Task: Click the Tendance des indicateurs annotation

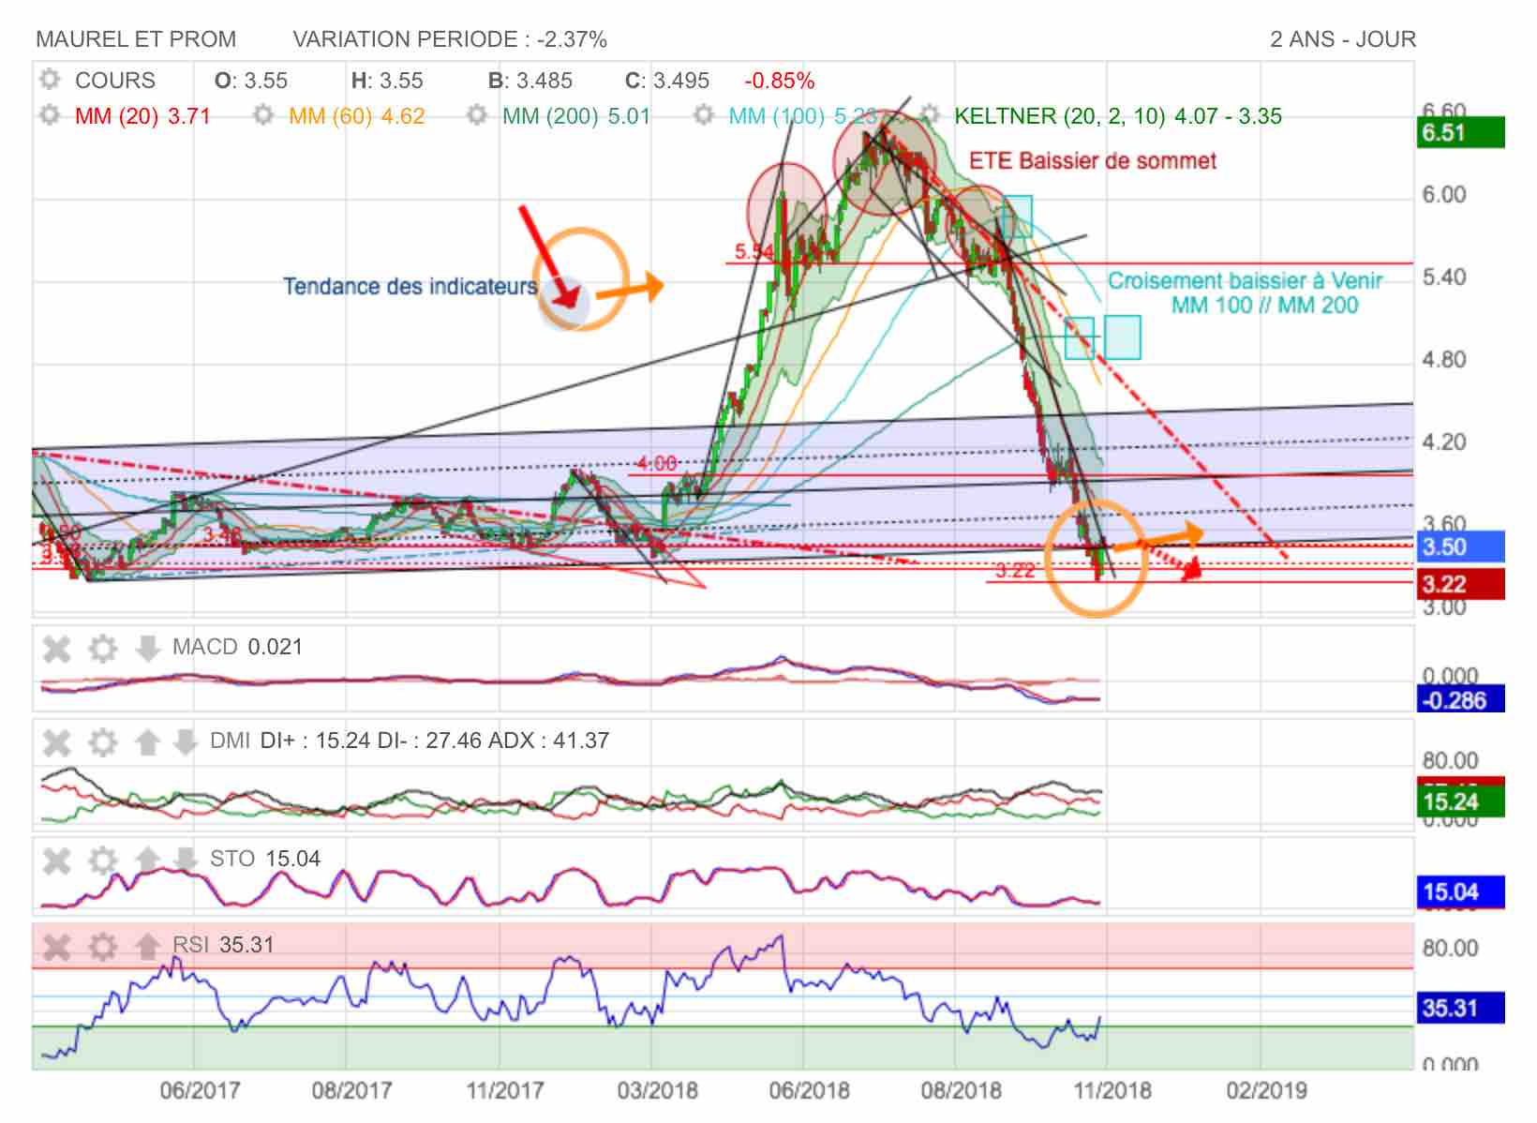Action: 410,286
